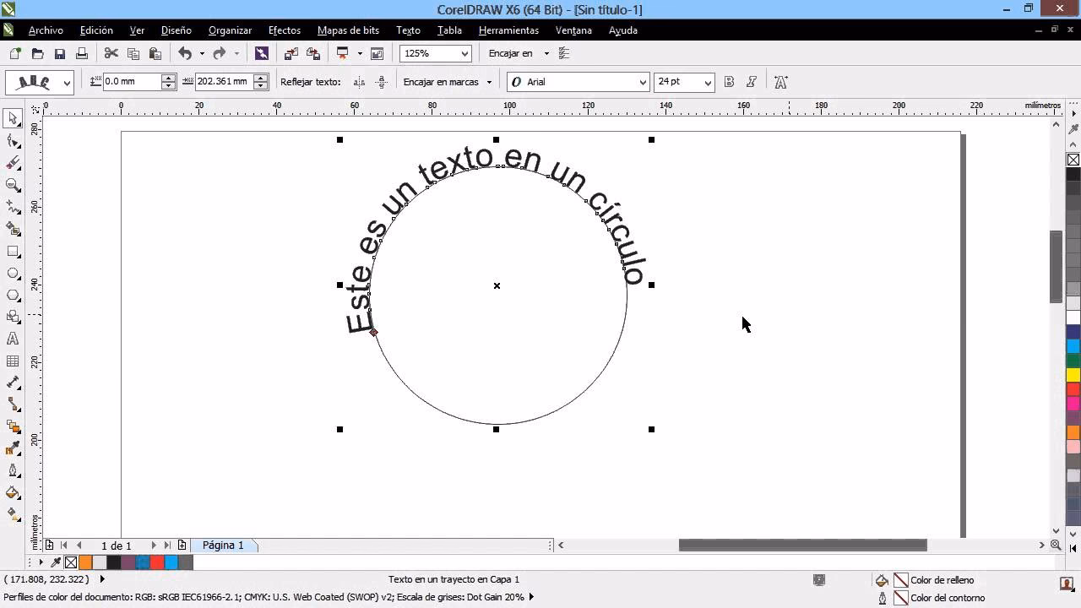Undo the last action
Image resolution: width=1081 pixels, height=608 pixels.
184,52
